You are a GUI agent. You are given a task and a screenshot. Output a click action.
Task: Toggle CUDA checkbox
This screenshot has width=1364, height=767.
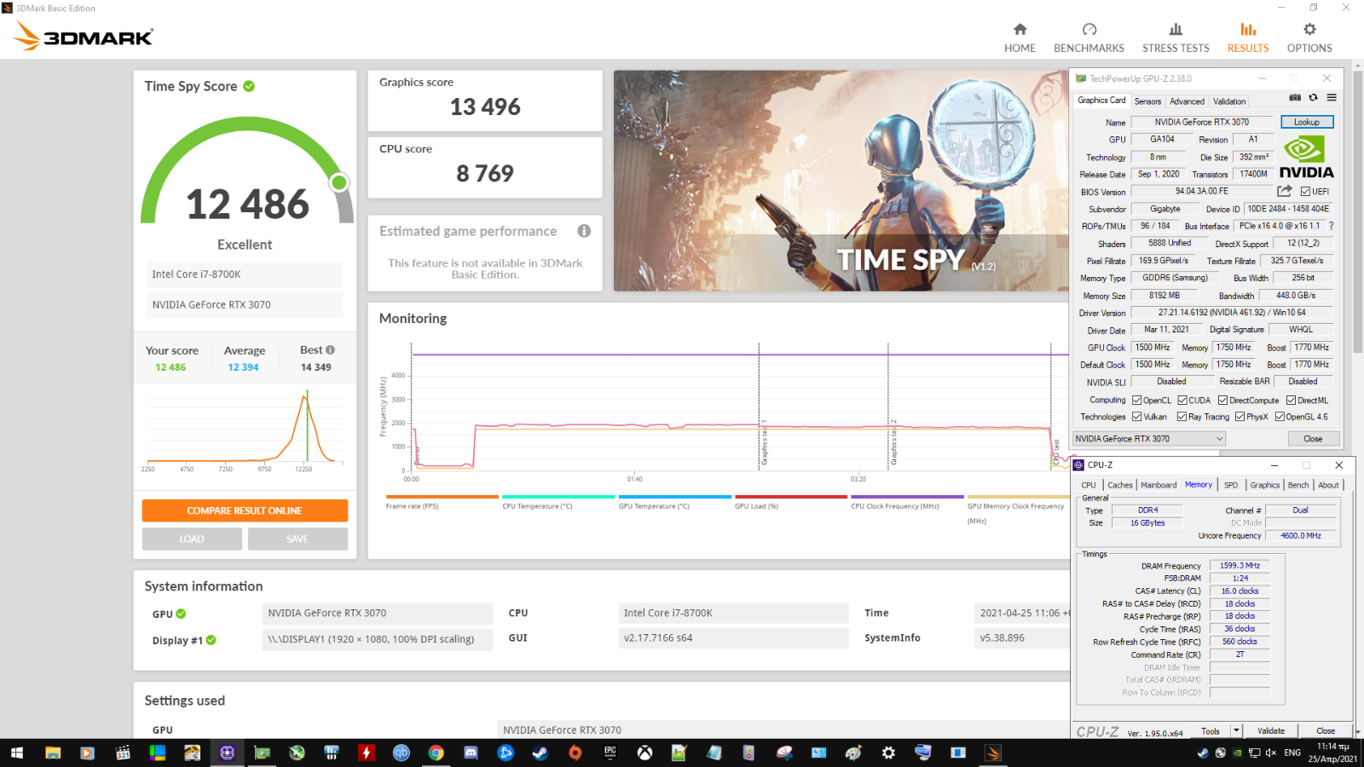pos(1182,401)
